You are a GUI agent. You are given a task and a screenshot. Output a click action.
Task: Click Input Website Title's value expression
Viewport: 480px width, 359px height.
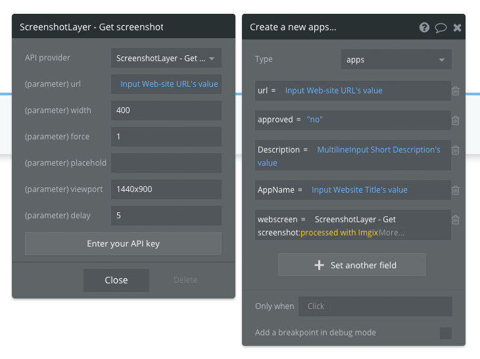click(360, 190)
